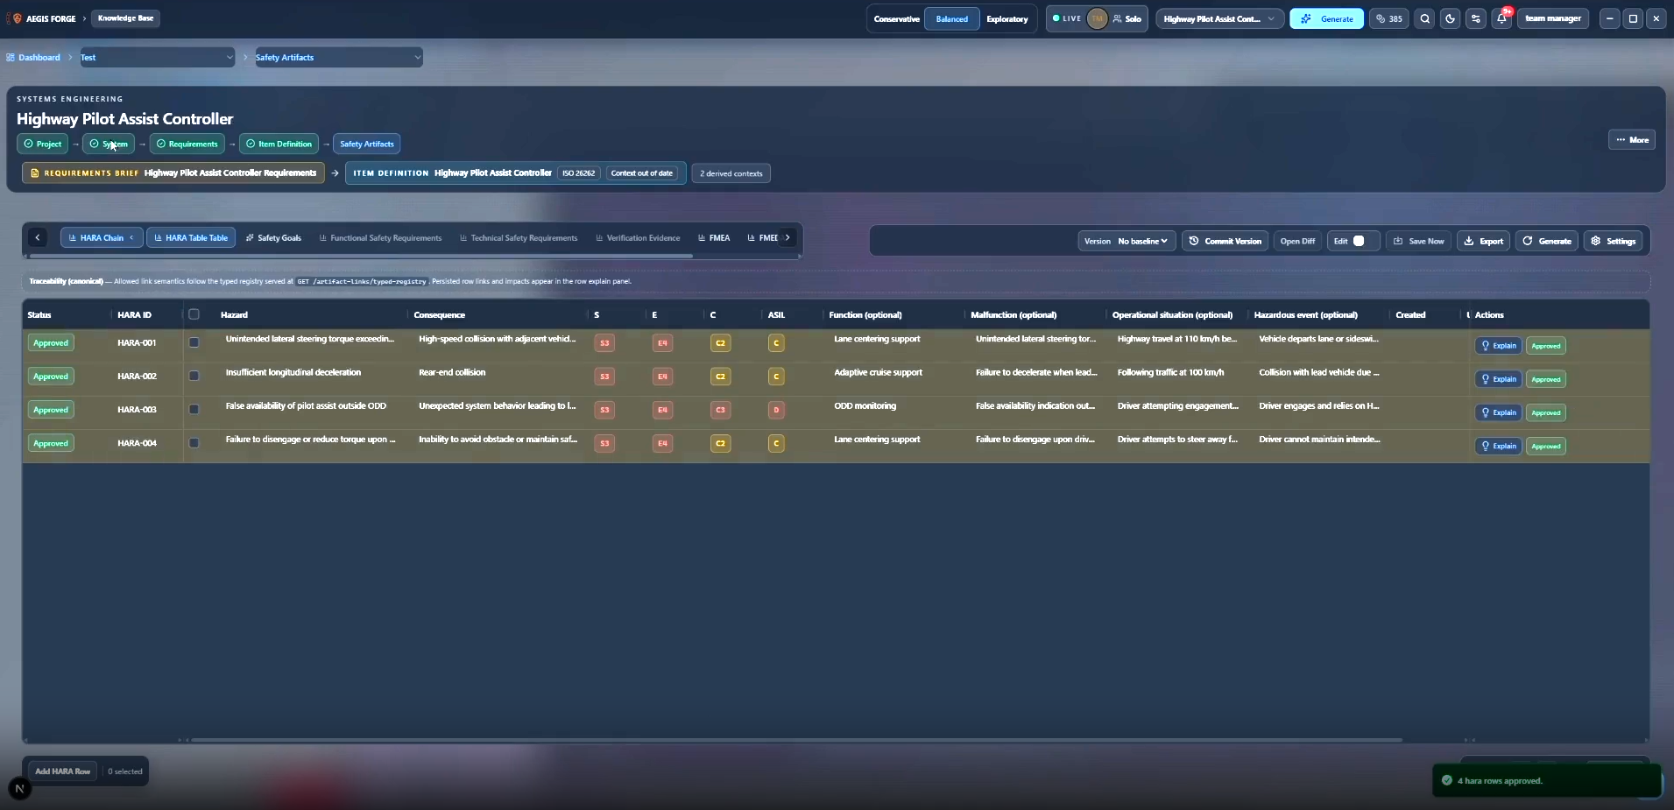Open the Test project dropdown
Screen dimensions: 1674x810
(x=157, y=58)
